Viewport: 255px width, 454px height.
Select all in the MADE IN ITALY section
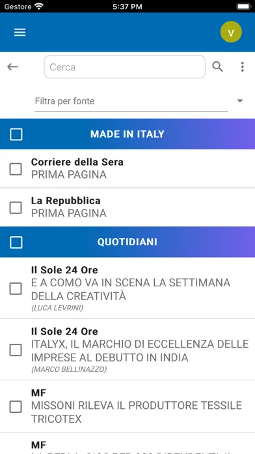click(x=16, y=134)
